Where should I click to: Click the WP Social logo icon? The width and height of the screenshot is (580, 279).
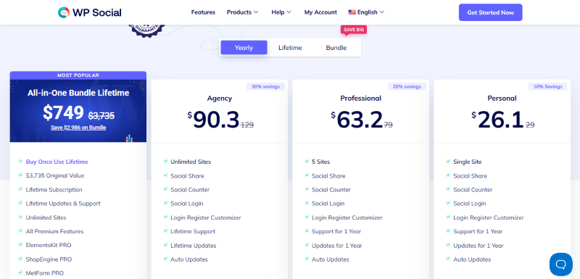coord(64,12)
